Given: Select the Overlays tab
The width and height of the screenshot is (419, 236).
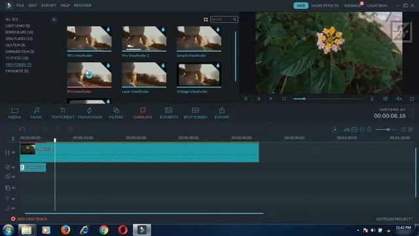Looking at the screenshot, I should coord(143,113).
